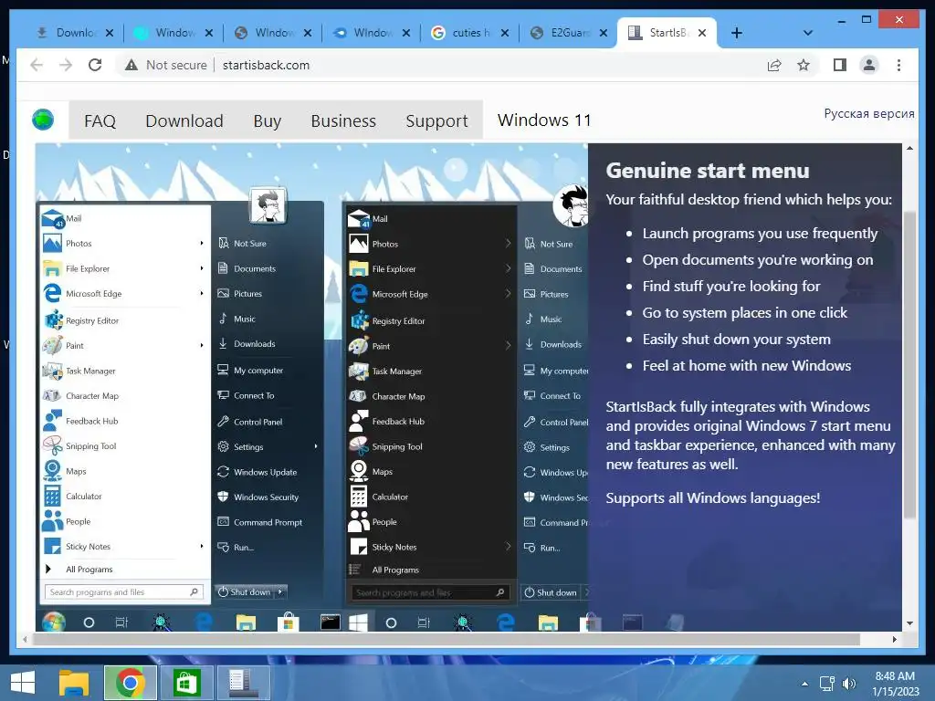Open the Business section

(x=343, y=120)
